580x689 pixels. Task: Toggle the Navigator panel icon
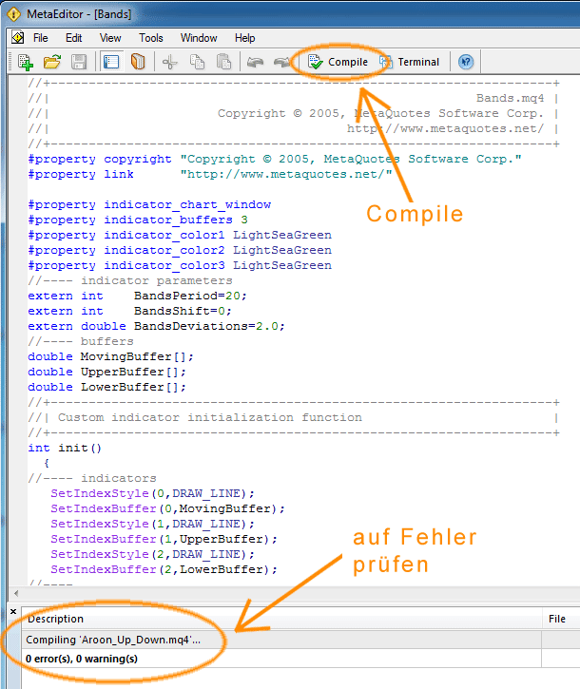pos(111,62)
